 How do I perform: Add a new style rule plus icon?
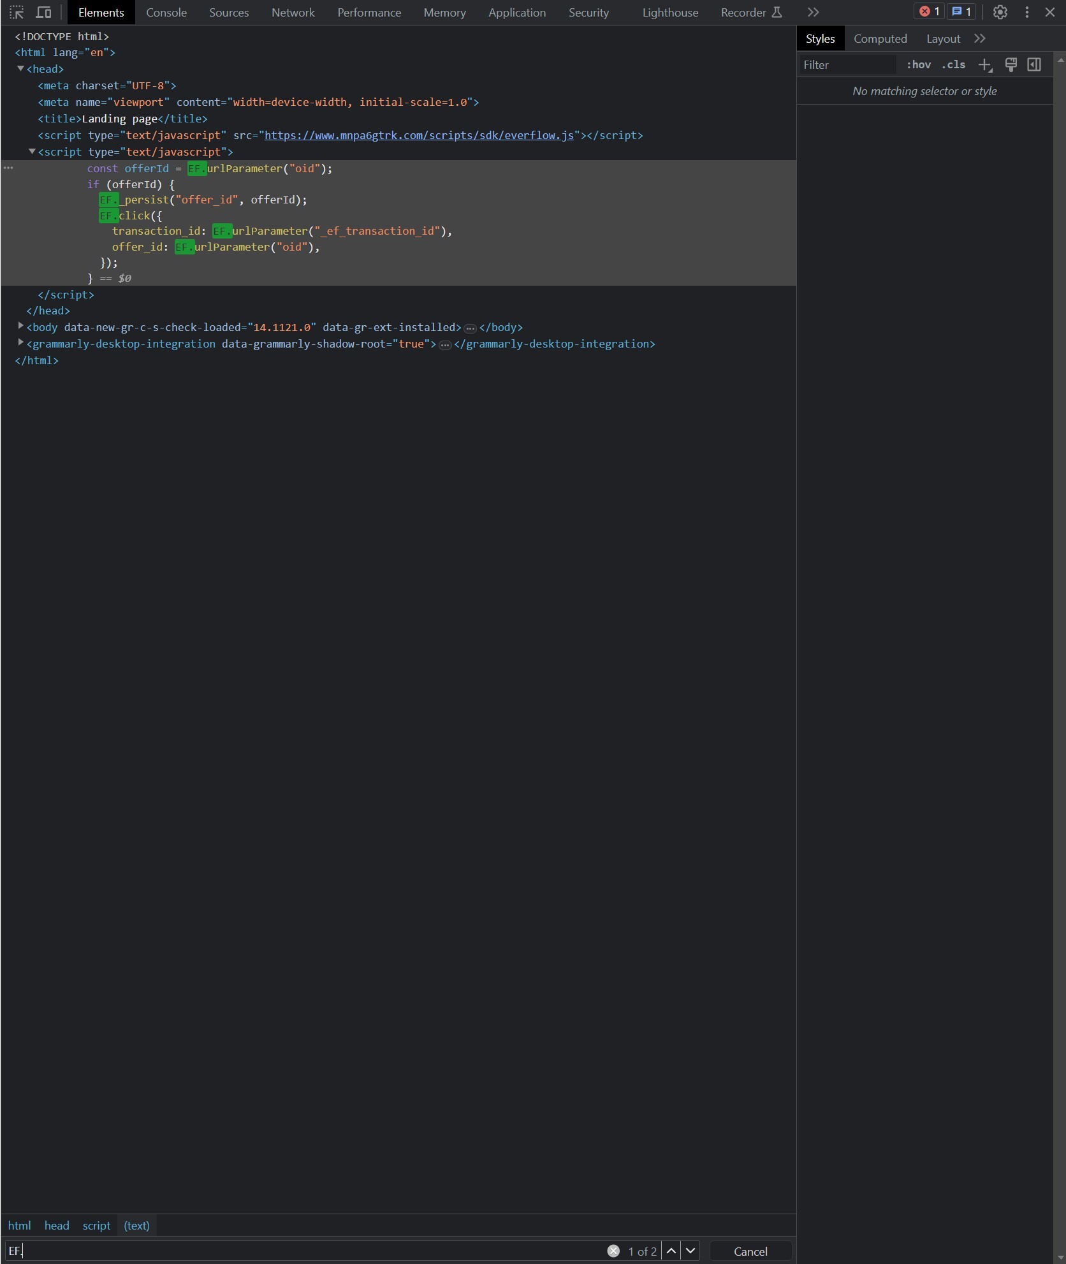coord(985,64)
